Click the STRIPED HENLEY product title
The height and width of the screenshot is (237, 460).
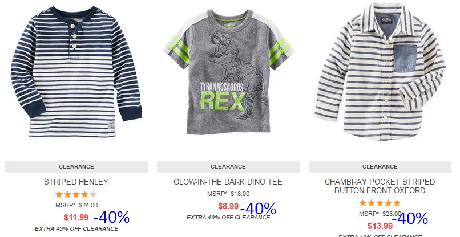tap(76, 182)
